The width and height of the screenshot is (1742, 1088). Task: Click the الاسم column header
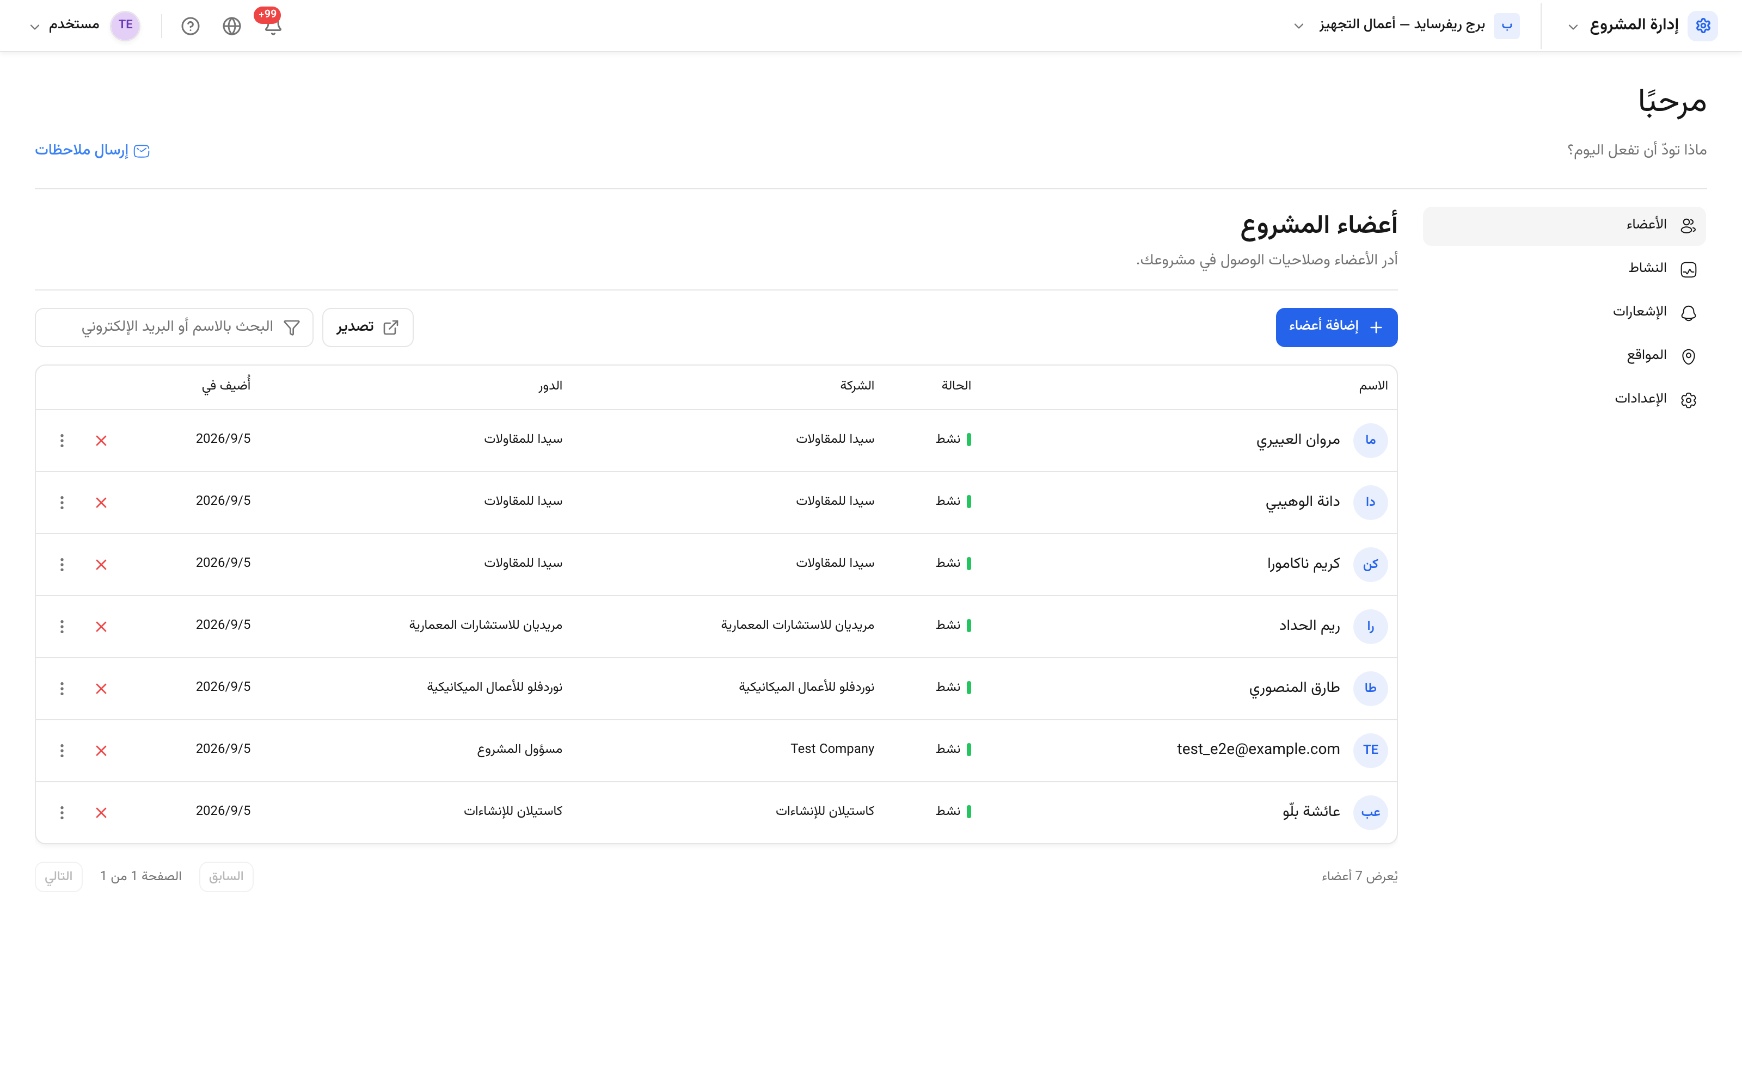pos(1373,386)
